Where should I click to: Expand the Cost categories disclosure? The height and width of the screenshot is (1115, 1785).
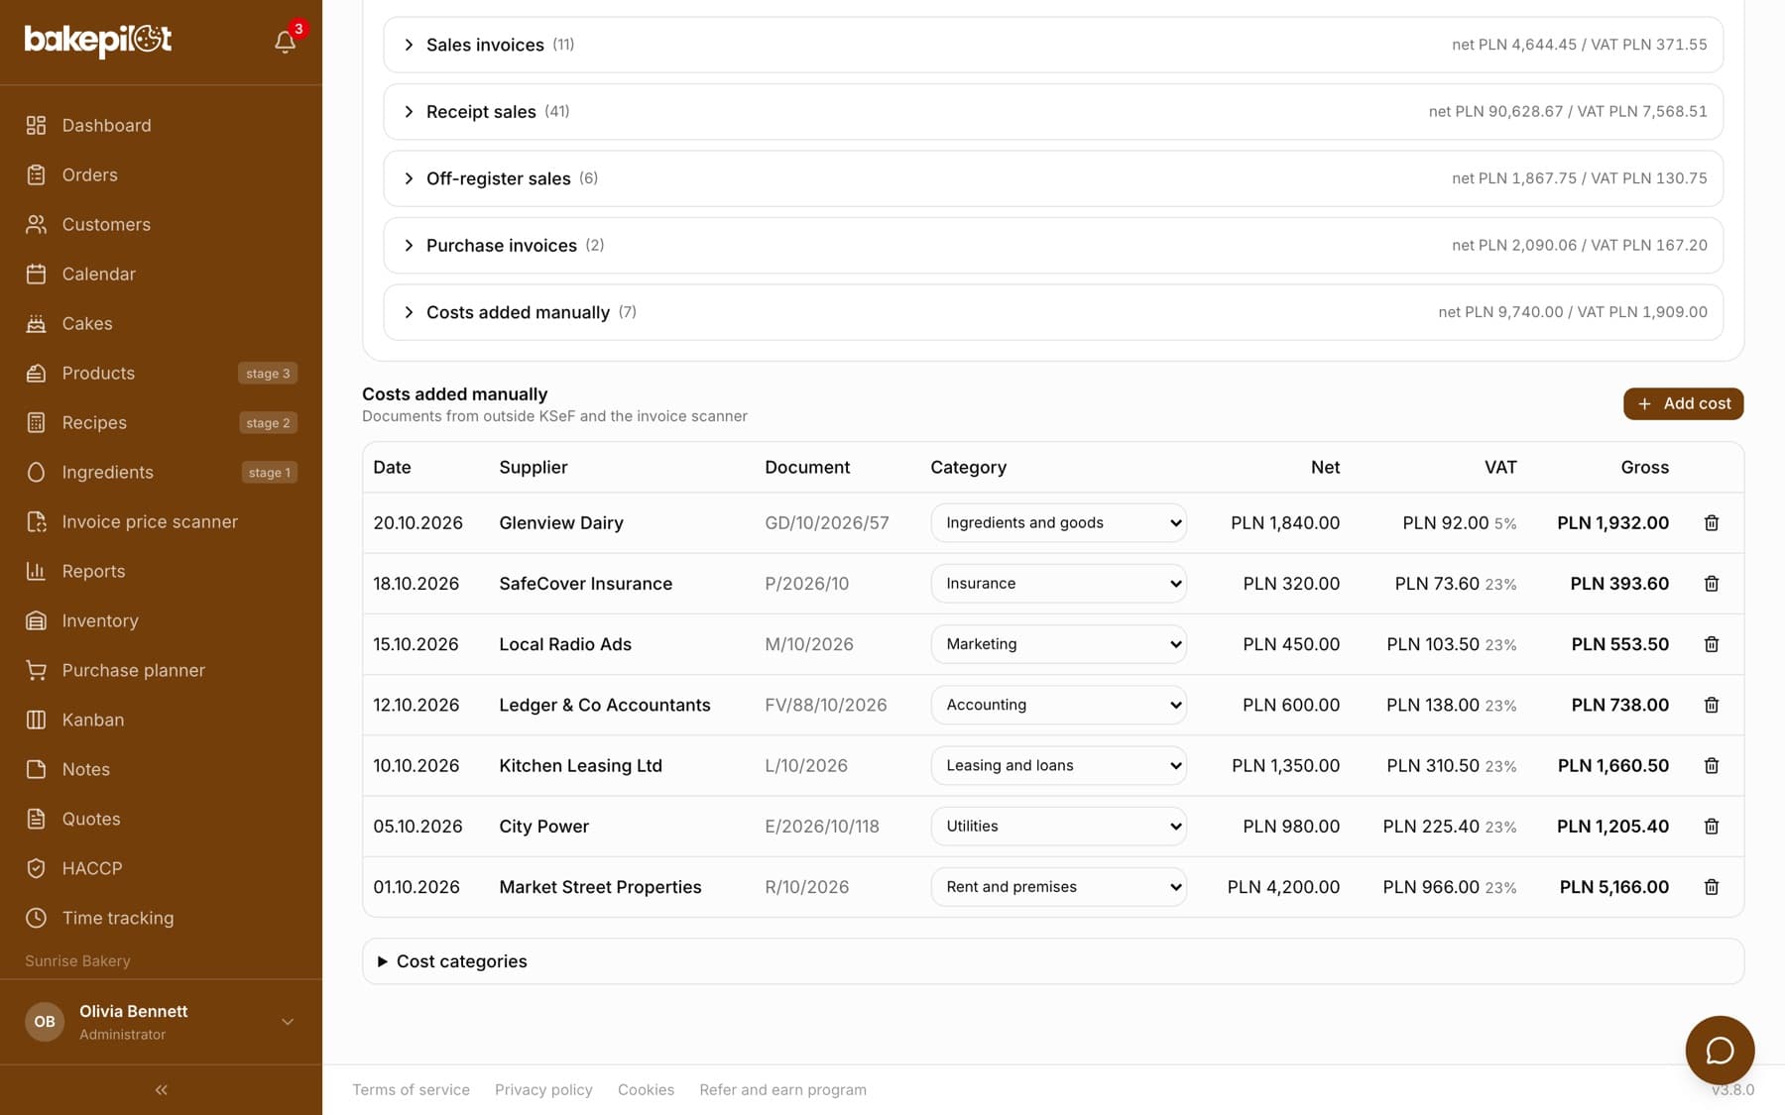pyautogui.click(x=1053, y=961)
